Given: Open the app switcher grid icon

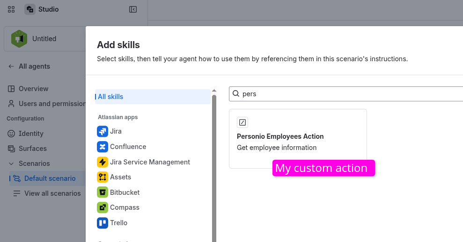Looking at the screenshot, I should pyautogui.click(x=11, y=9).
